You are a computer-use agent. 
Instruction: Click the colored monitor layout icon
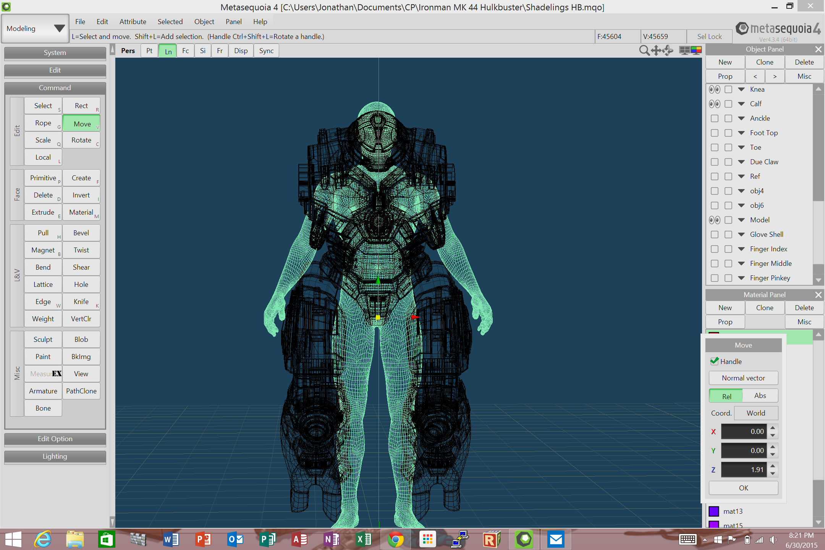(696, 50)
